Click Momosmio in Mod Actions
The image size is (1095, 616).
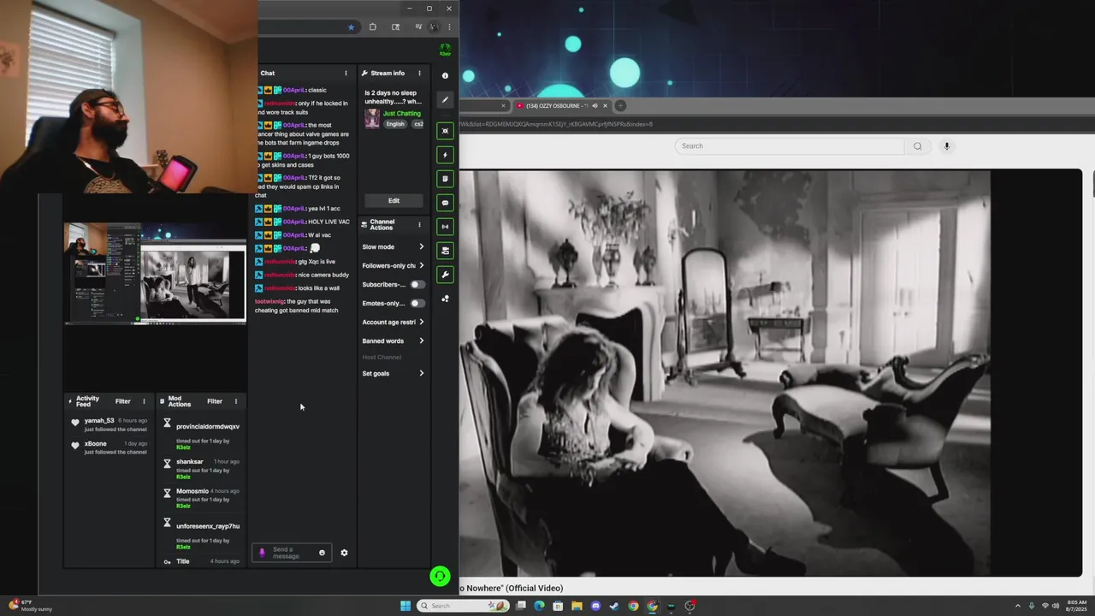(192, 491)
